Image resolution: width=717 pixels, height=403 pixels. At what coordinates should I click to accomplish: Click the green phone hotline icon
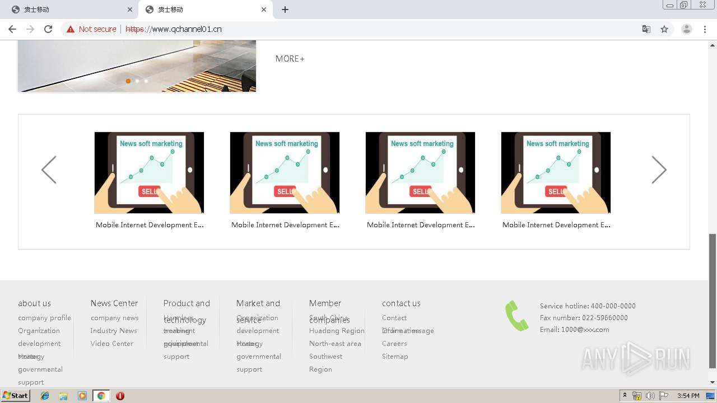point(516,316)
